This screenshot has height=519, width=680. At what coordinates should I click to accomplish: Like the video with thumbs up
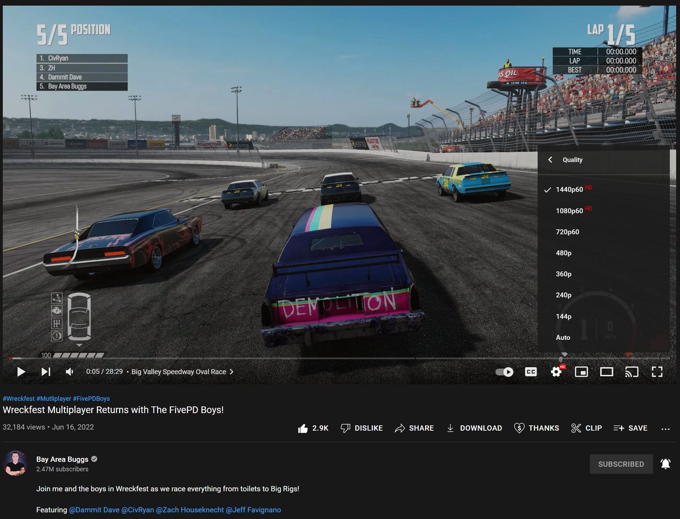pos(313,428)
